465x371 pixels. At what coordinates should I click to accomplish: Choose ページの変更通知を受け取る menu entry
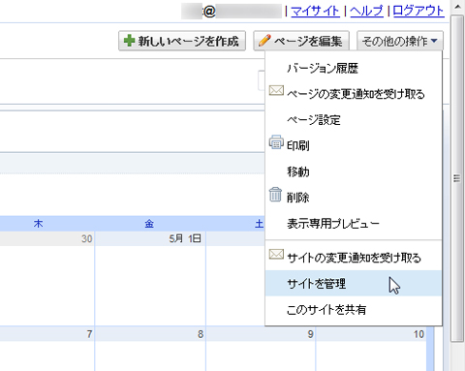coord(354,94)
